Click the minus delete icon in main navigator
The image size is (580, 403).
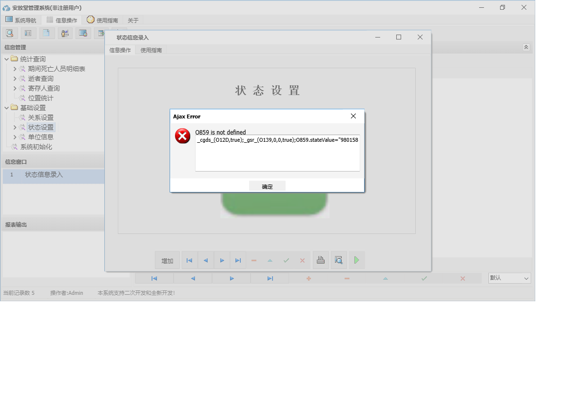click(347, 278)
